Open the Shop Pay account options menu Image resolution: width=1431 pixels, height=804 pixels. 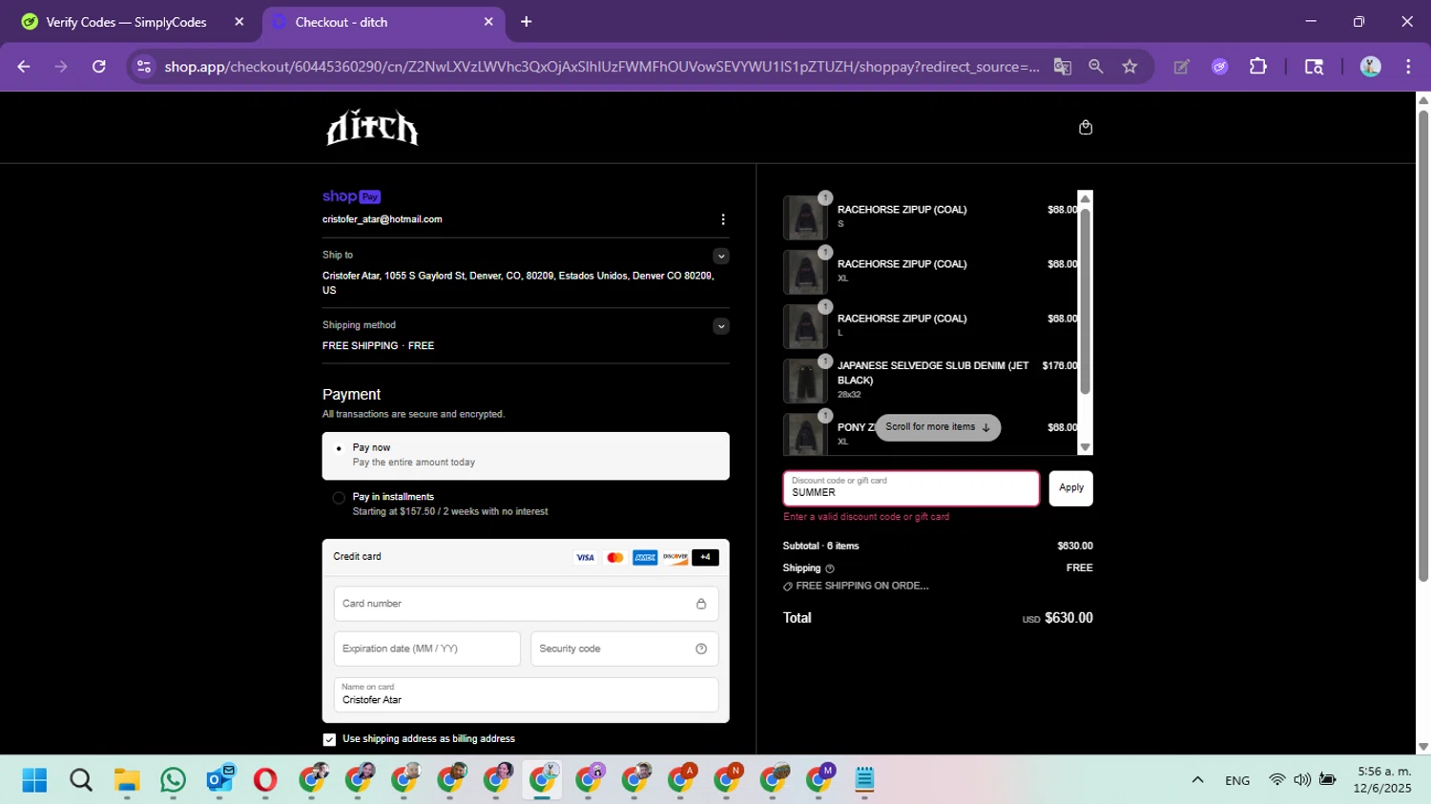click(x=723, y=219)
